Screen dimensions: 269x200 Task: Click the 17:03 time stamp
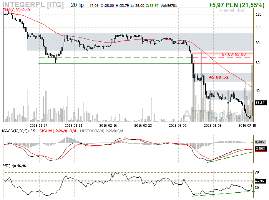pos(94,6)
